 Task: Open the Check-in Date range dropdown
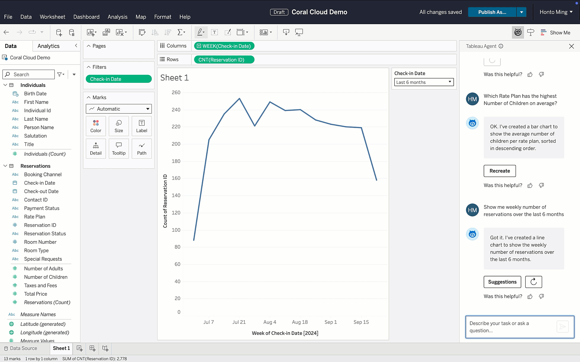(x=424, y=82)
